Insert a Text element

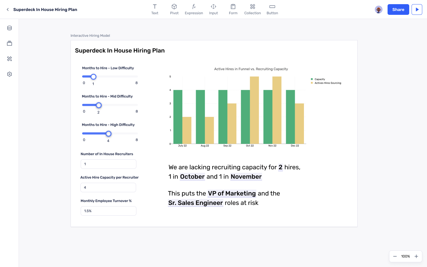point(155,9)
